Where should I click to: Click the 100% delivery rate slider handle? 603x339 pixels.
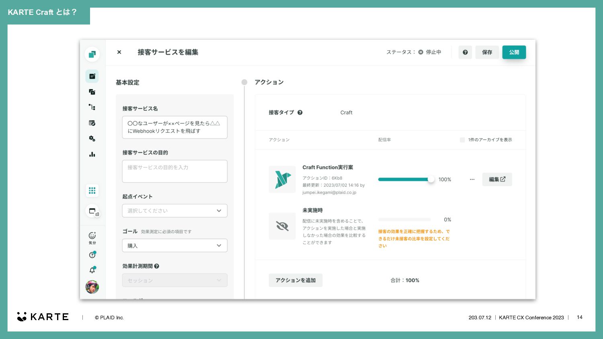431,180
